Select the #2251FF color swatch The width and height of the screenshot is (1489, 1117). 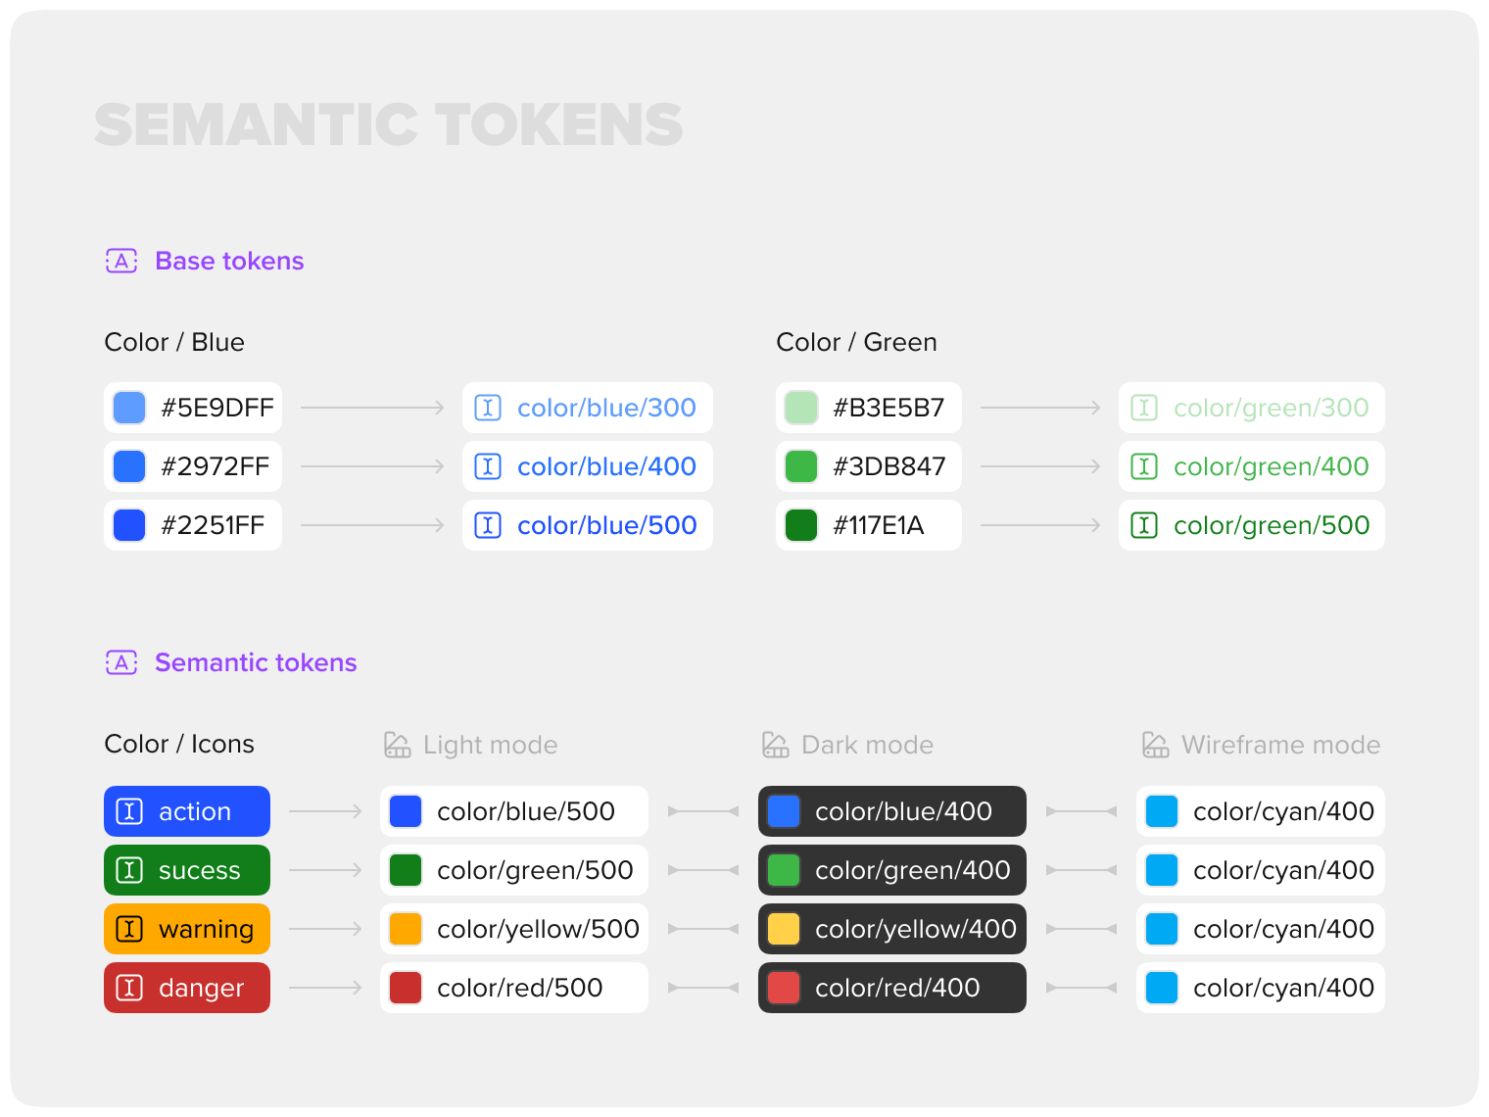(x=129, y=525)
